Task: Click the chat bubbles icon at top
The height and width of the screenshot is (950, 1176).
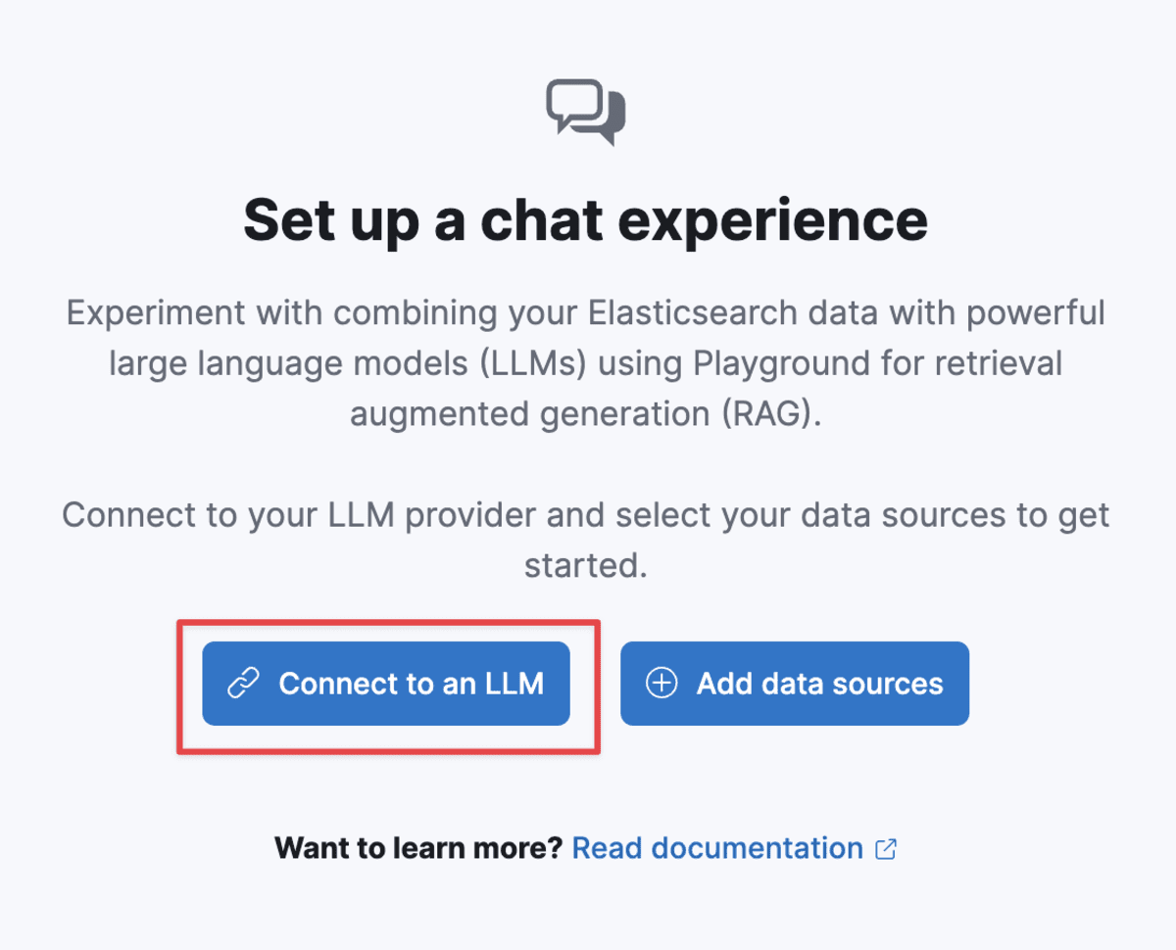Action: [x=585, y=112]
